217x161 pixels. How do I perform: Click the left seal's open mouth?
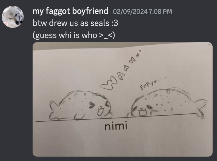(100, 112)
